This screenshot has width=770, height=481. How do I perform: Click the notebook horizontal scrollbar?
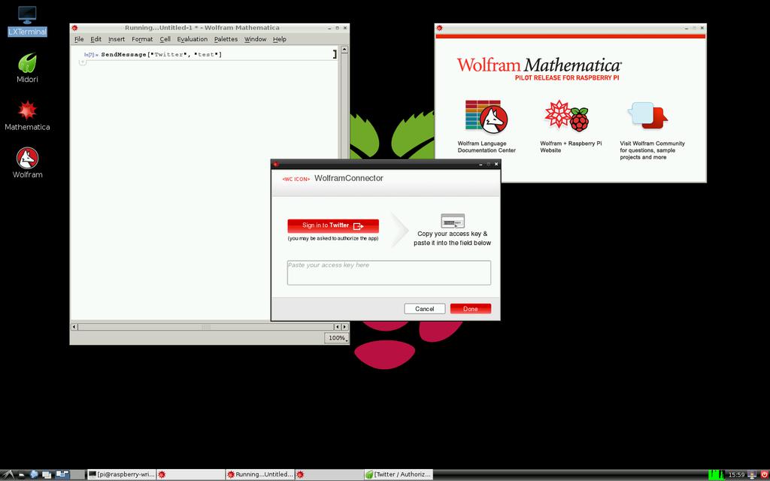point(205,327)
